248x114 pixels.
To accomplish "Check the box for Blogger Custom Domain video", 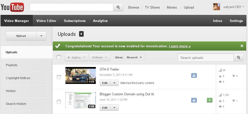I will pos(59,102).
